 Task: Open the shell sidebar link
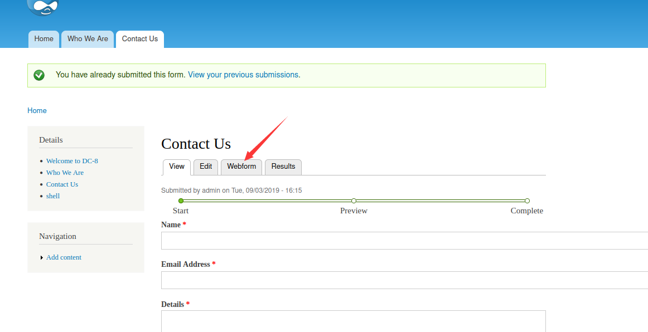pyautogui.click(x=53, y=196)
